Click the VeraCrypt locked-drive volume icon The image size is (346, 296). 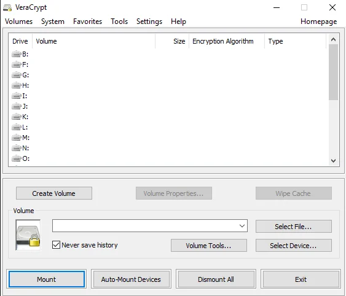pyautogui.click(x=28, y=235)
